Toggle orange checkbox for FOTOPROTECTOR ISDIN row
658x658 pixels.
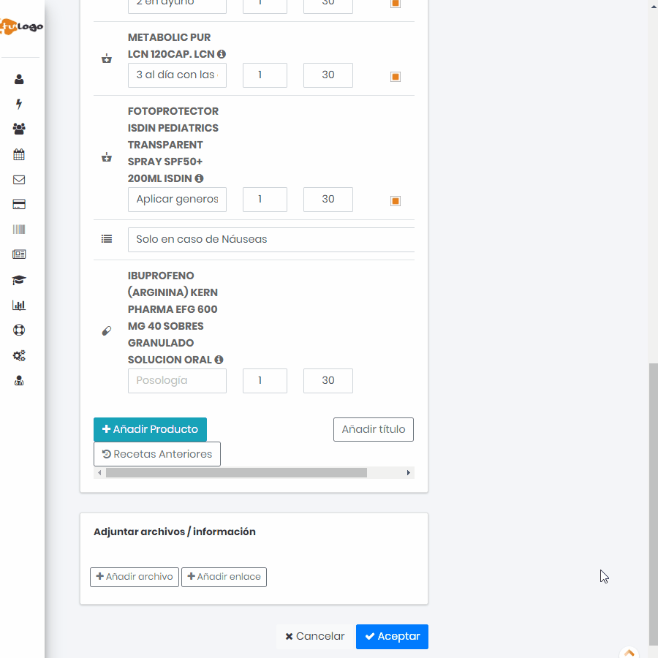tap(396, 201)
